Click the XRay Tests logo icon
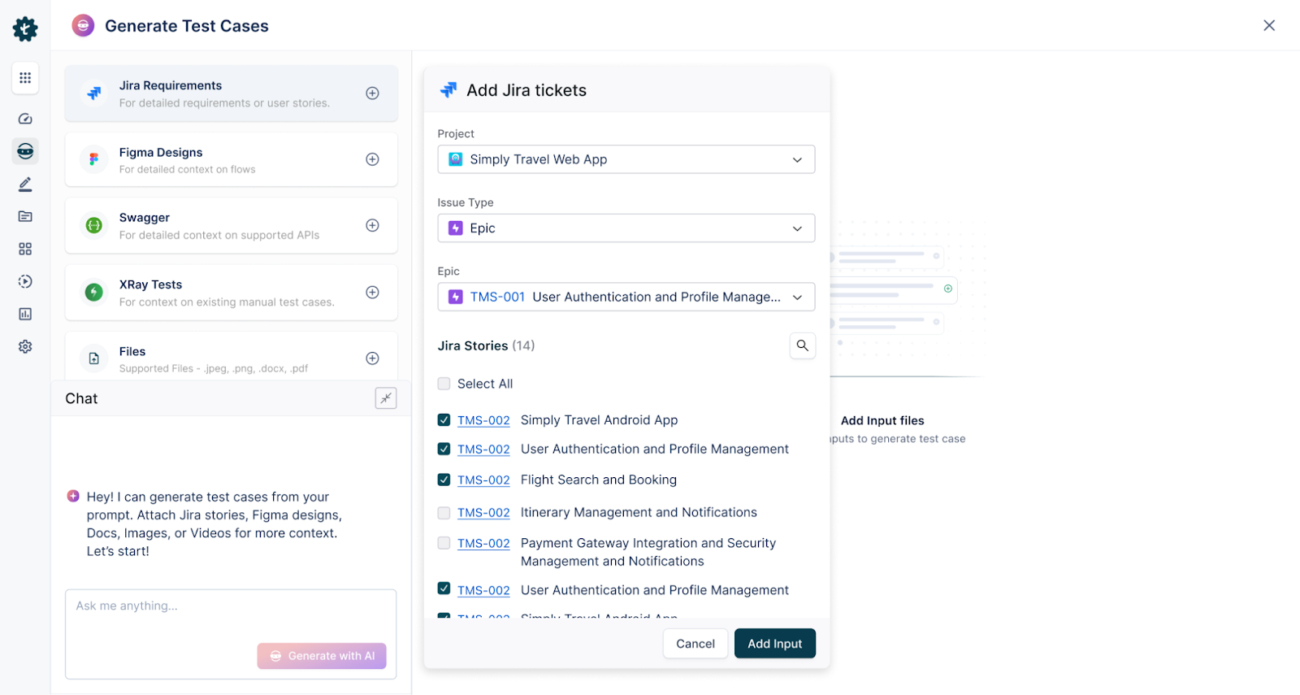 click(x=94, y=292)
